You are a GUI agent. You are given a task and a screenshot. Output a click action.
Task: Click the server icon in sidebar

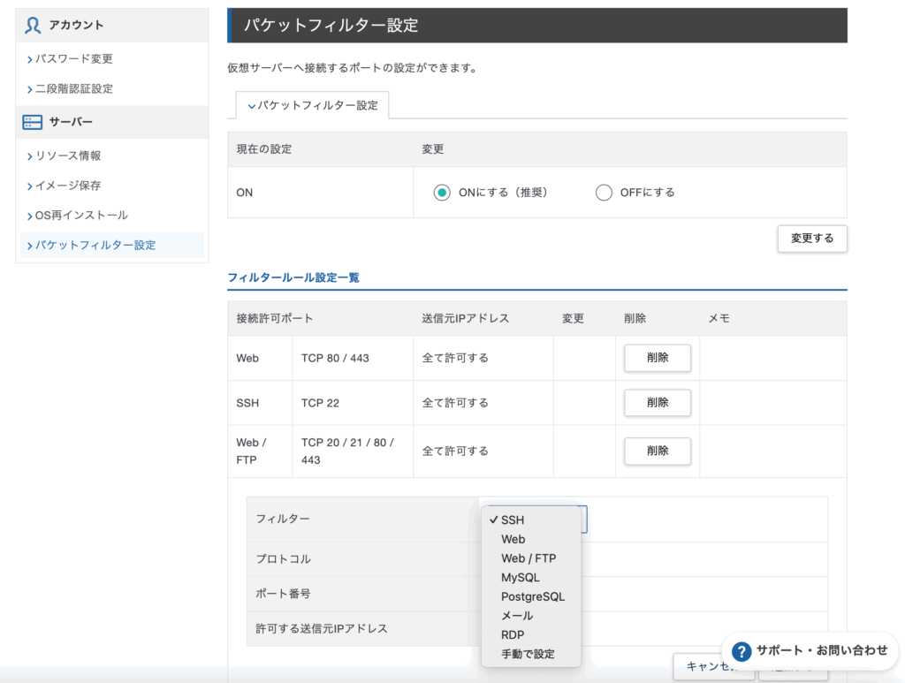tap(33, 122)
